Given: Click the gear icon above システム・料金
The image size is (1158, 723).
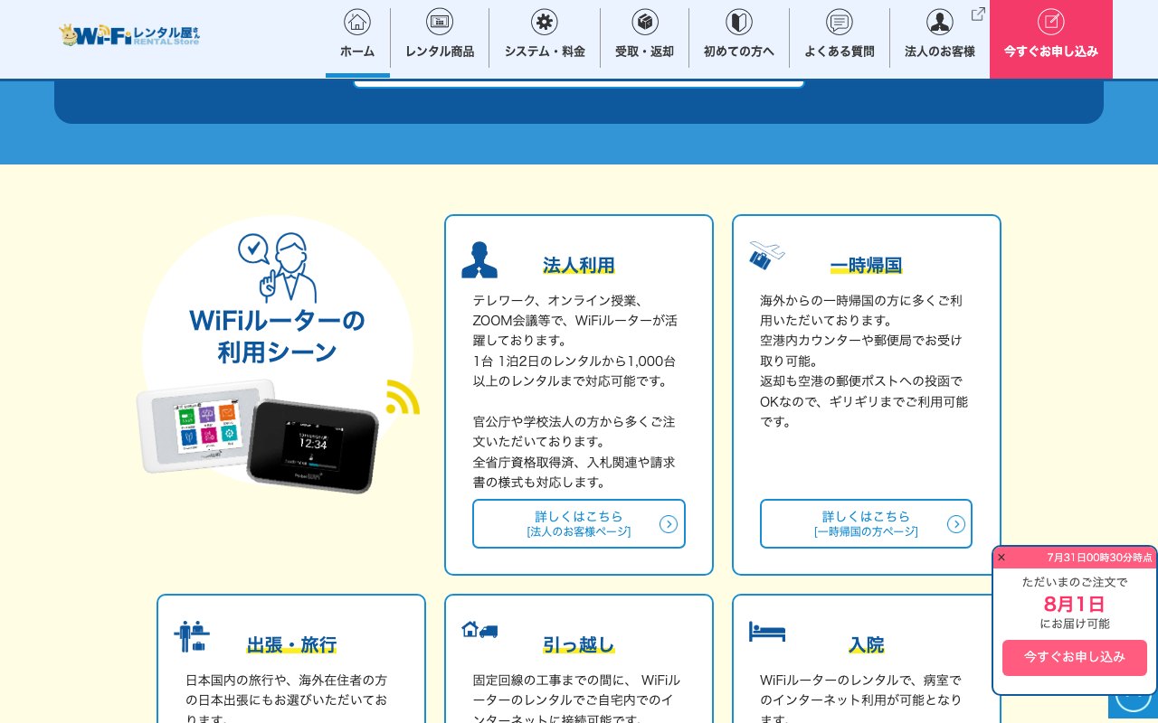Looking at the screenshot, I should 545,22.
